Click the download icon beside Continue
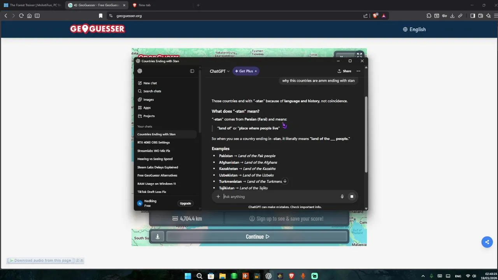The height and width of the screenshot is (280, 498). pyautogui.click(x=158, y=236)
